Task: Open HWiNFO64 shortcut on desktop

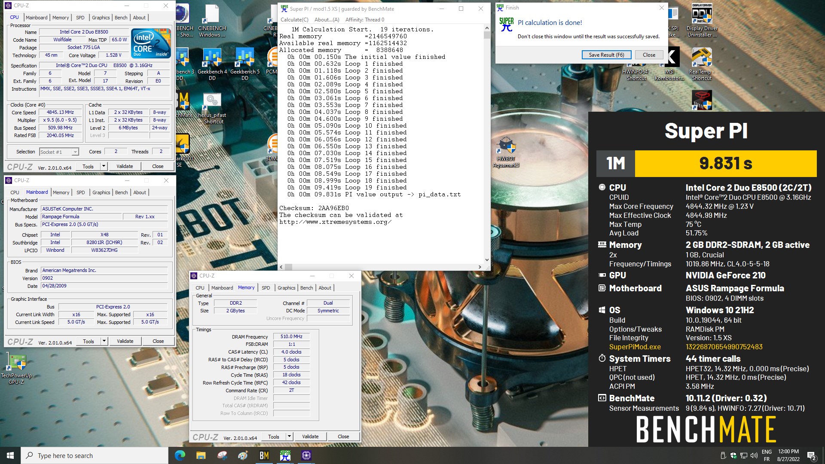Action: (x=636, y=74)
